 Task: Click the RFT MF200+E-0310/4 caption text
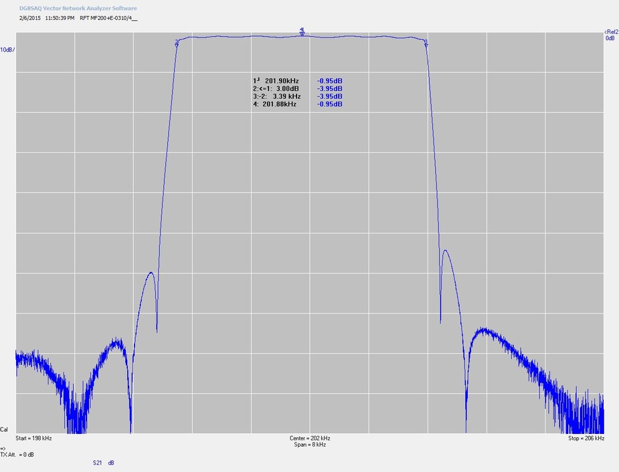point(108,18)
